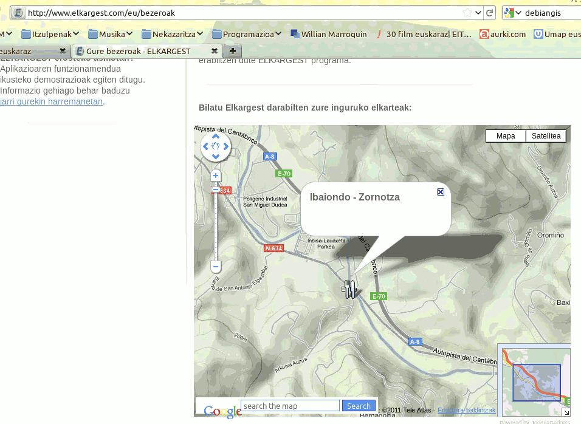
Task: Follow the 'jarri gurekin harremanetan' link
Action: [x=52, y=101]
